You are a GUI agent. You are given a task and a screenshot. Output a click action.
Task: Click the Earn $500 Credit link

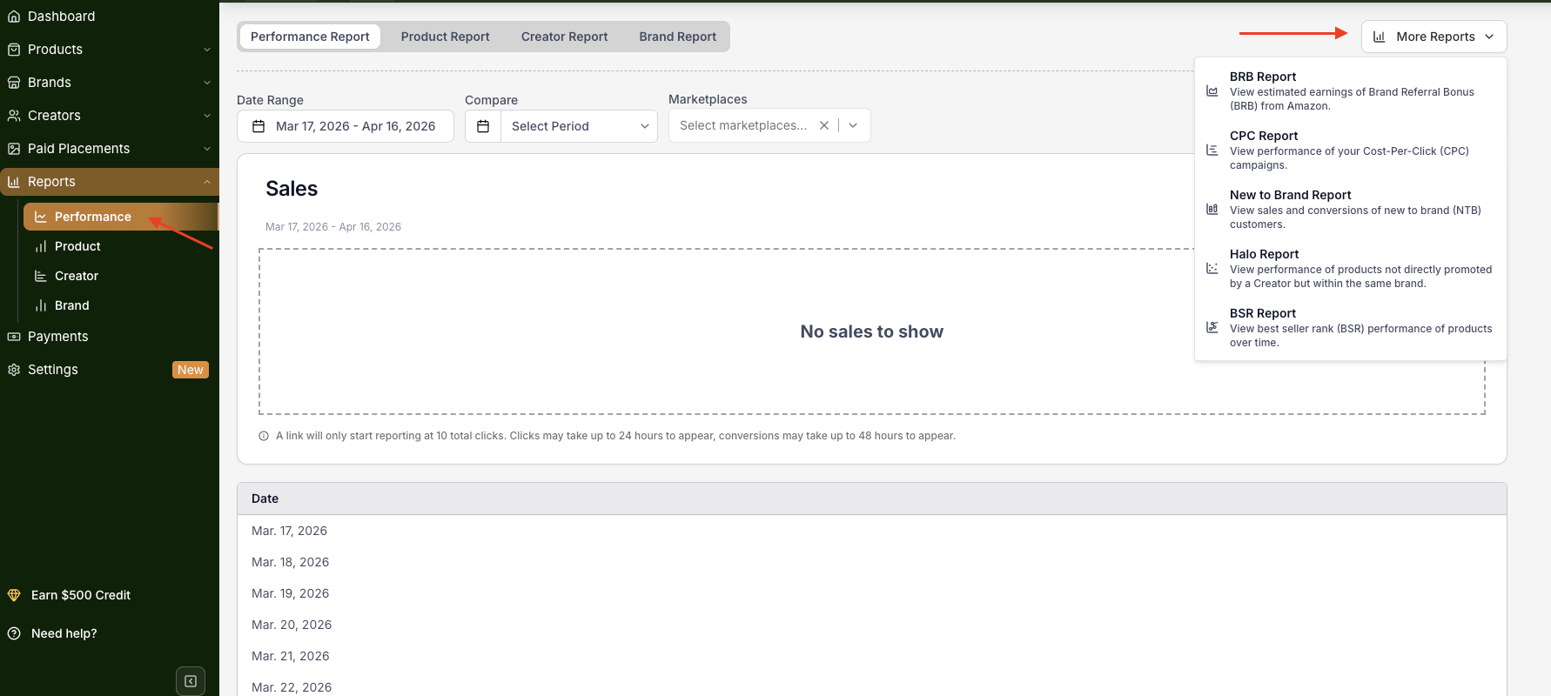tap(81, 595)
